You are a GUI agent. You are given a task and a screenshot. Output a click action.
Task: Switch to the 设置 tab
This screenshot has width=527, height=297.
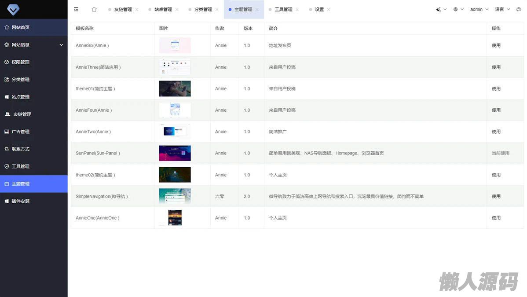coord(319,9)
